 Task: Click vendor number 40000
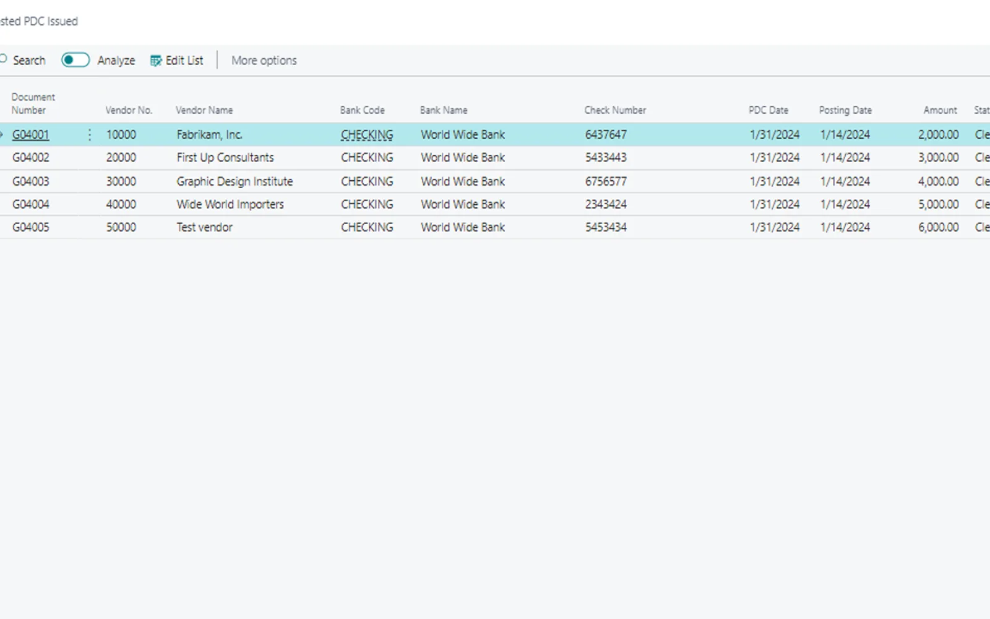(x=121, y=204)
